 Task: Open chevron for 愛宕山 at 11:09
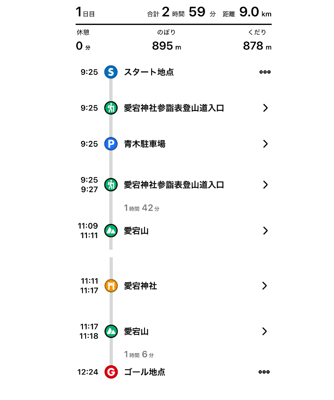(265, 231)
